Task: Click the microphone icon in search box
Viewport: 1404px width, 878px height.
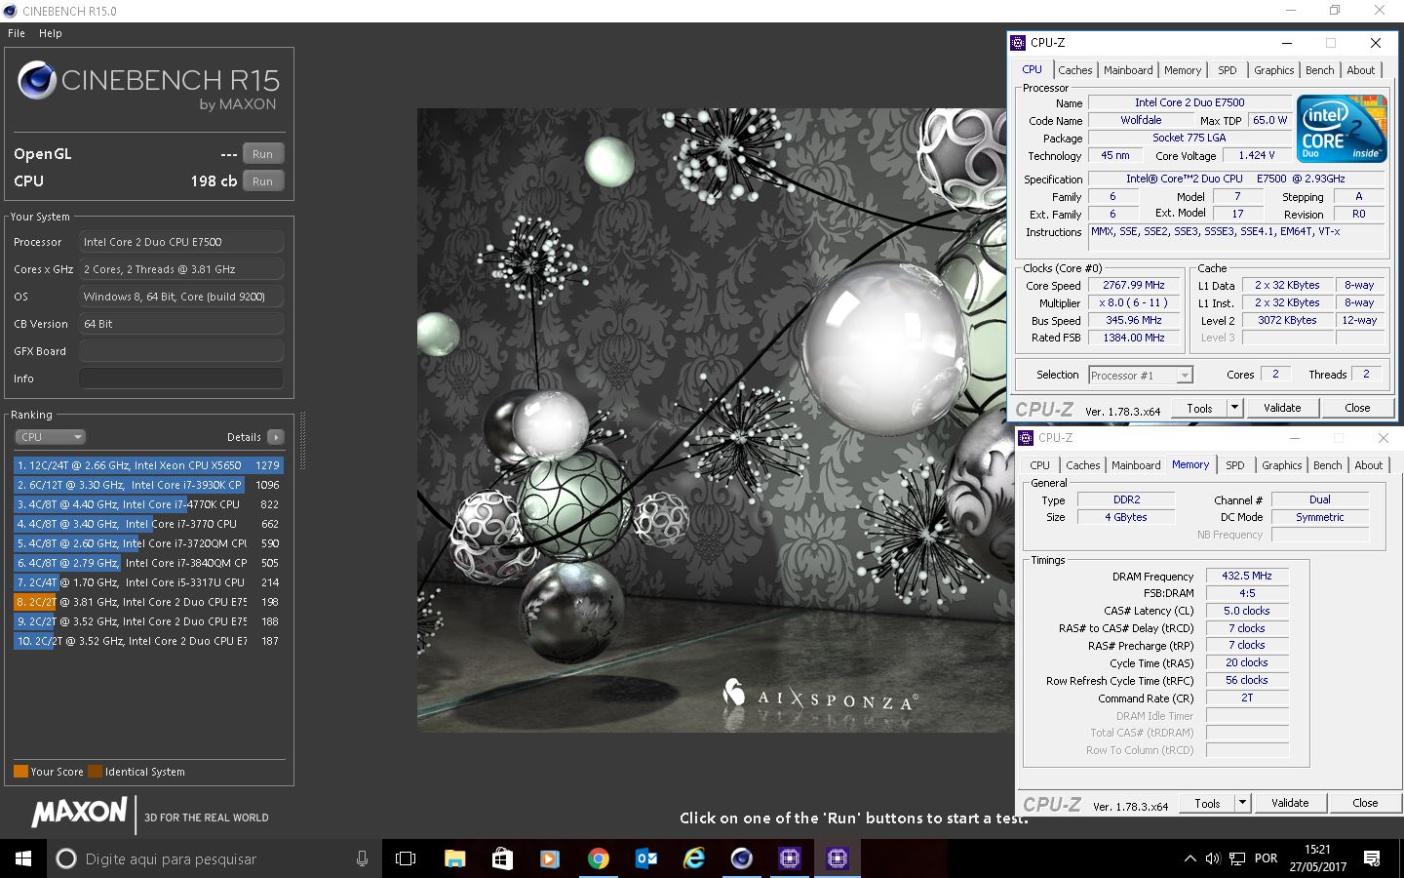Action: 362,858
